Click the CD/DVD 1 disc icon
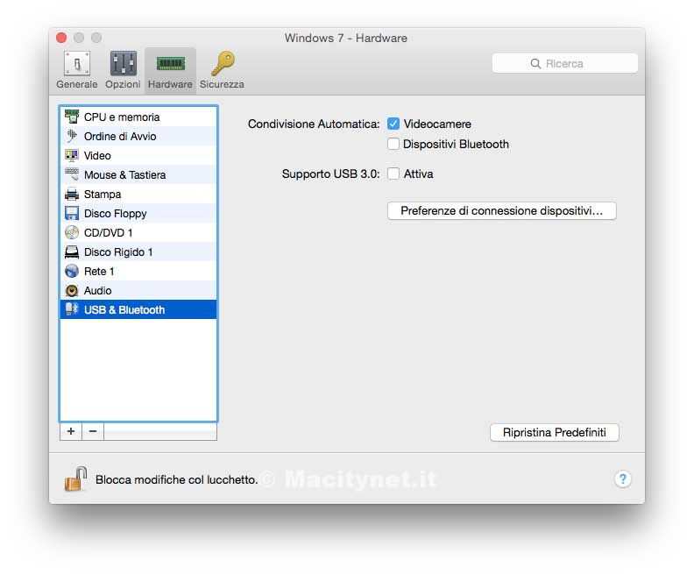 72,232
